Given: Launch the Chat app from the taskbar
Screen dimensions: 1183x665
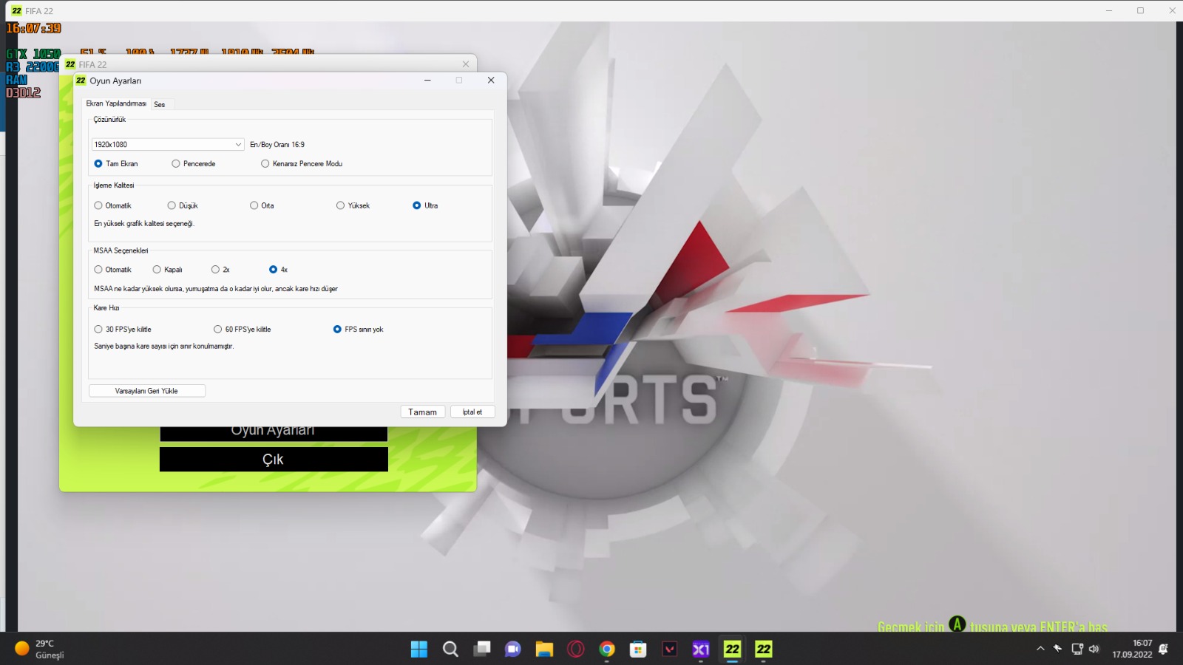Looking at the screenshot, I should (x=513, y=649).
